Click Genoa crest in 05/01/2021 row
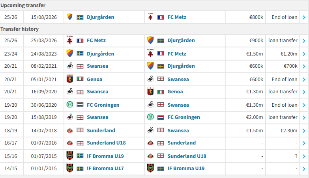309x178 pixels. click(70, 79)
